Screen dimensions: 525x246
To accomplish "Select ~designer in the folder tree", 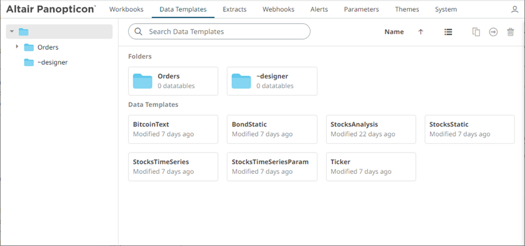I will point(52,62).
